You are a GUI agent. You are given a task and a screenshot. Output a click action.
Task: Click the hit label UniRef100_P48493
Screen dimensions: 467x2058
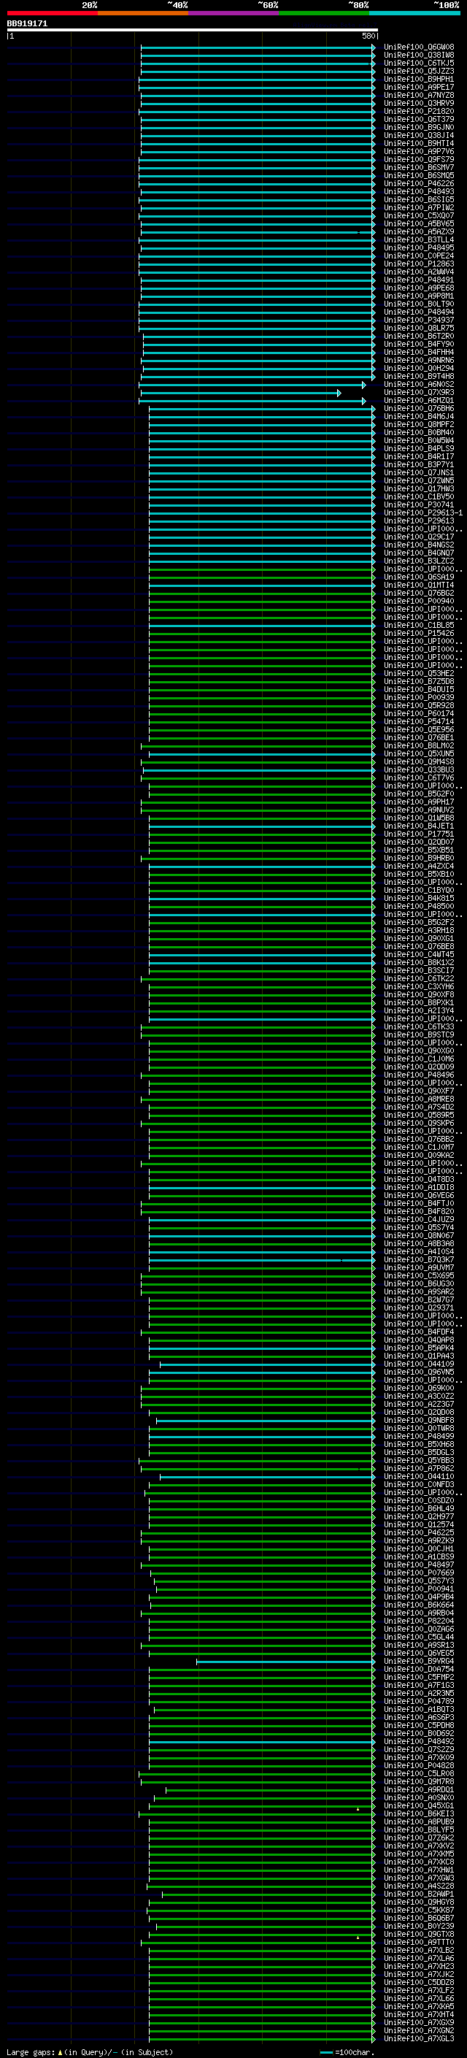click(419, 192)
